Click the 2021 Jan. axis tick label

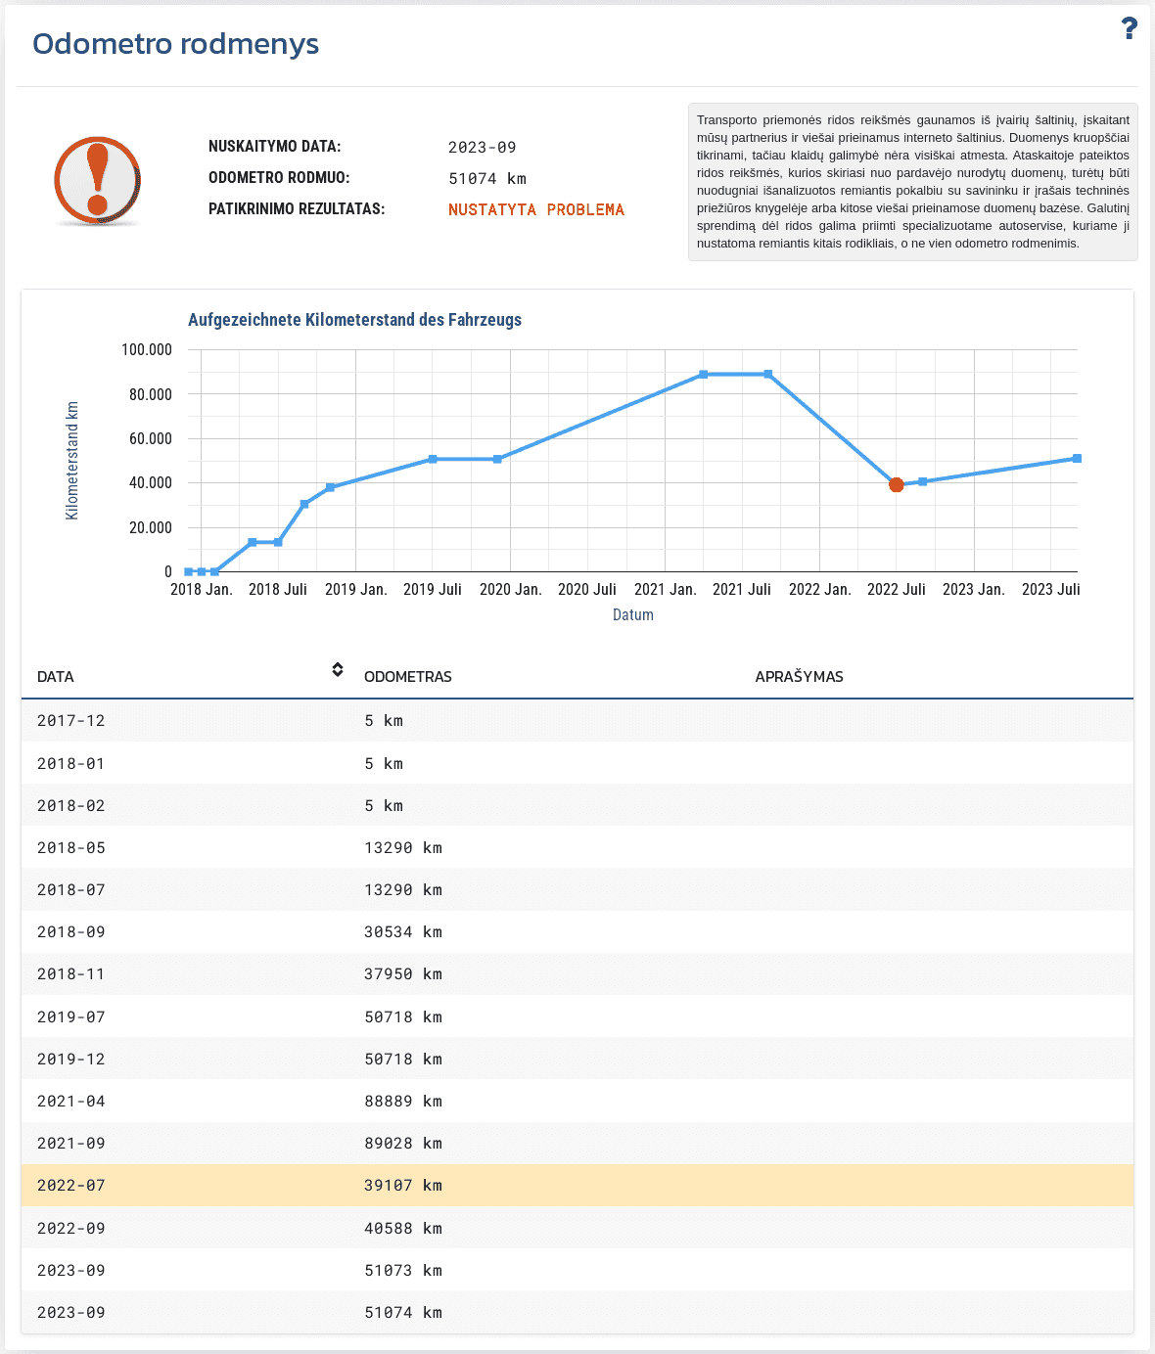[665, 590]
